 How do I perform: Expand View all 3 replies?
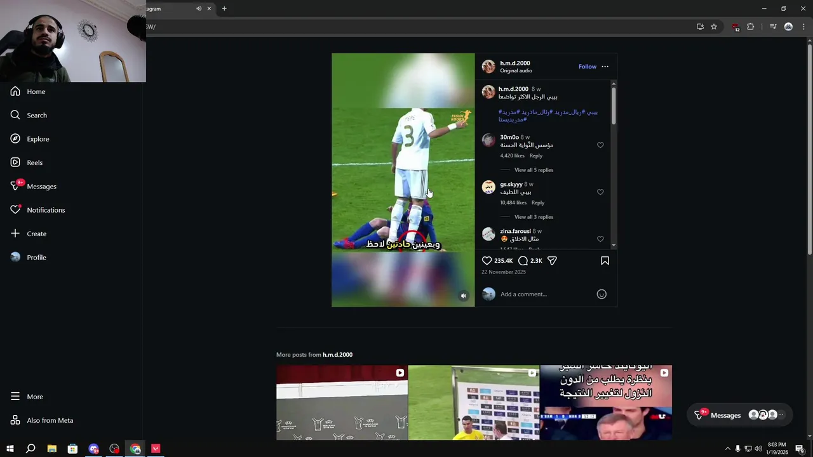tap(534, 217)
